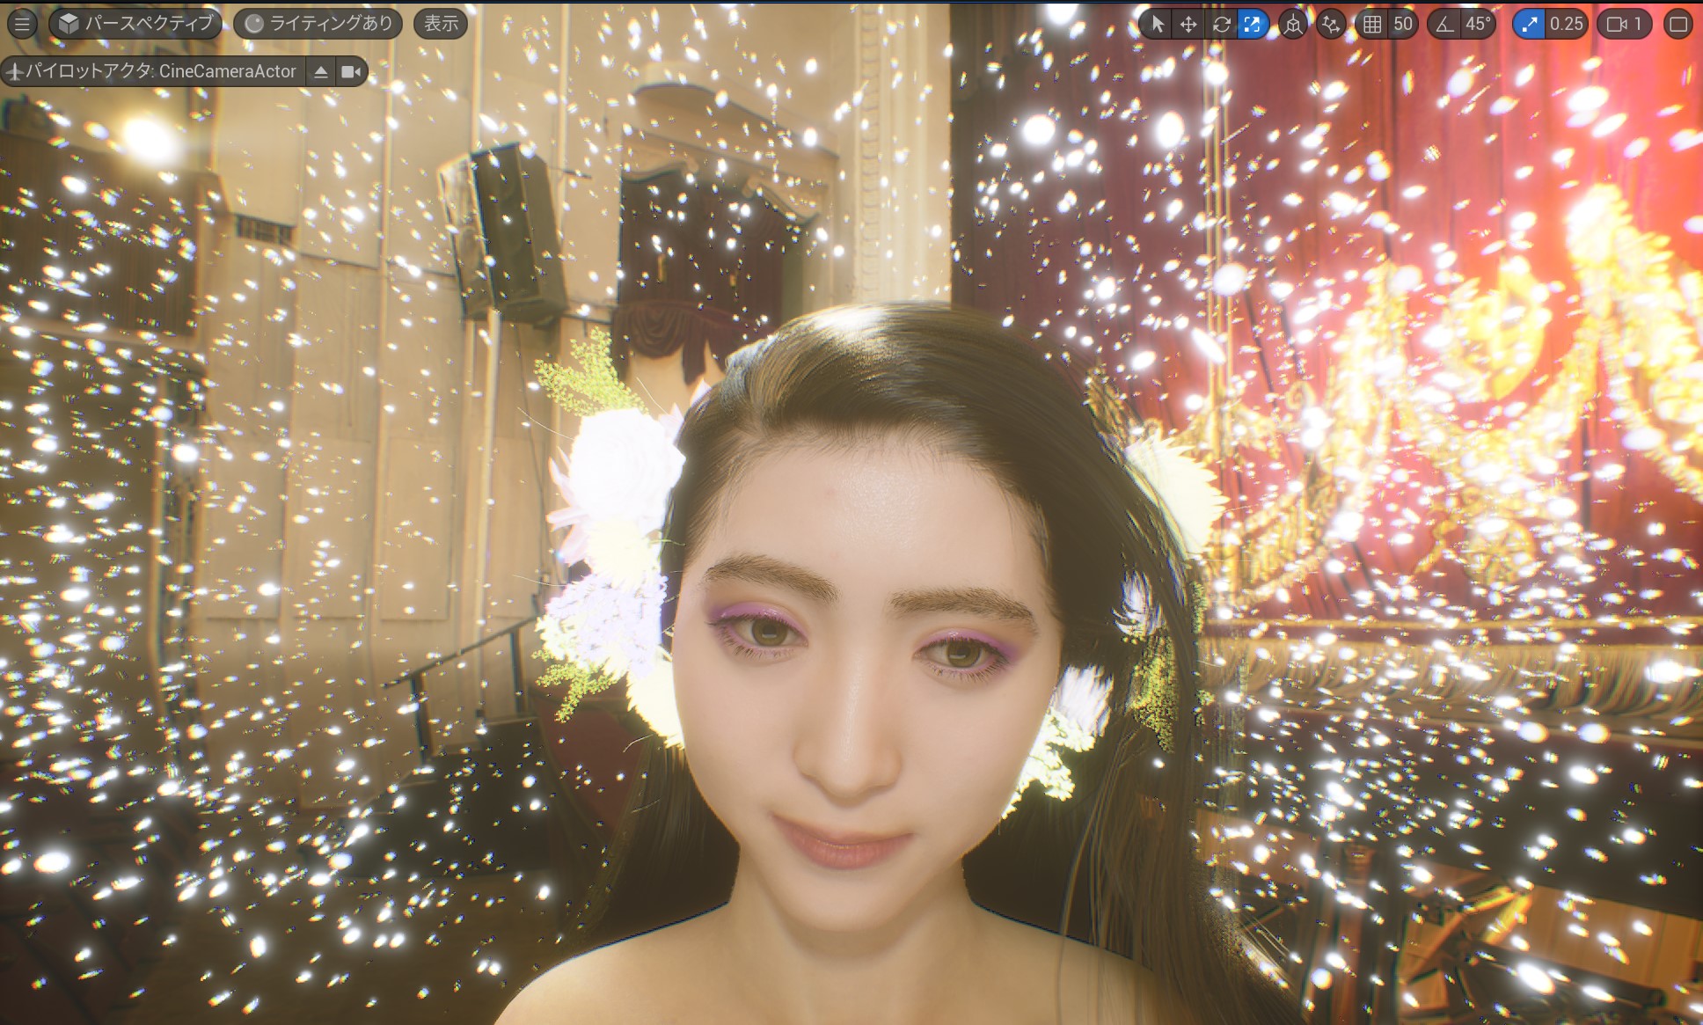
Task: Open the scale snap 0.25 dropdown
Action: [1567, 24]
